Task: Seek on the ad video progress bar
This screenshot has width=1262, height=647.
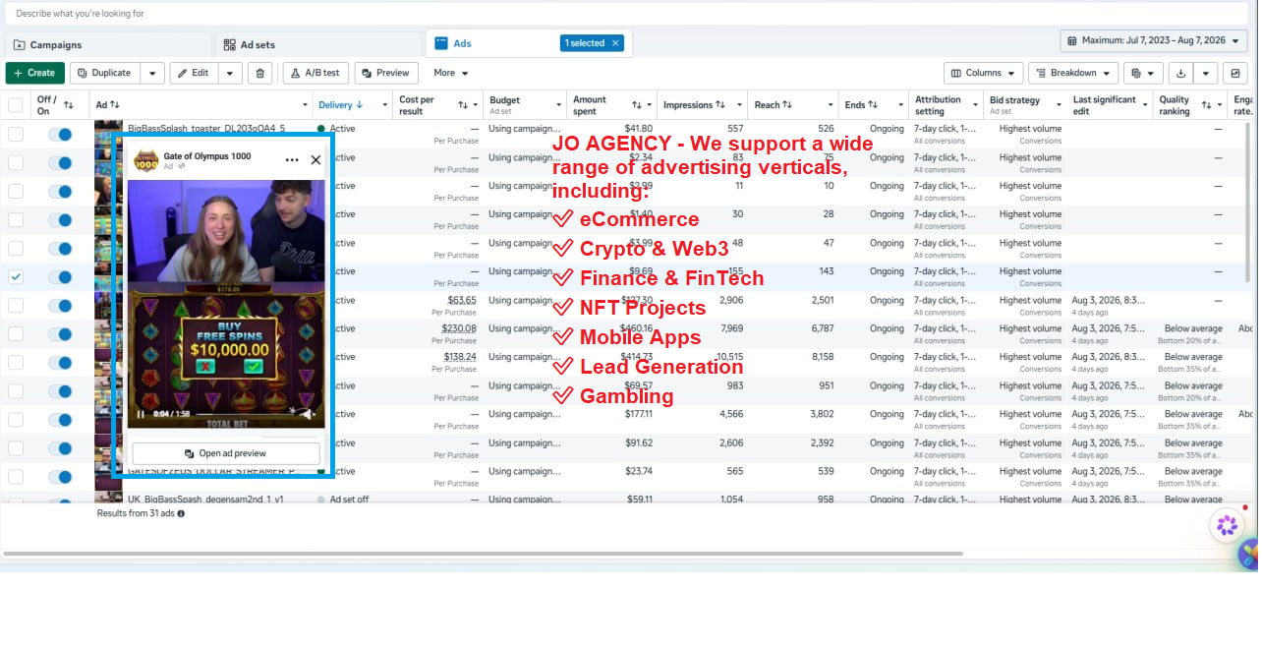Action: coord(243,414)
